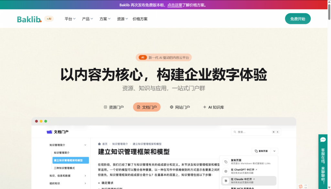Expand the 知识、信息和数据 section chevron

click(85, 176)
